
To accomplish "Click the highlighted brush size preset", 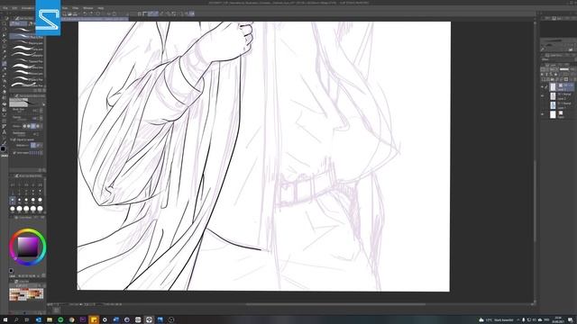I will pos(12,201).
